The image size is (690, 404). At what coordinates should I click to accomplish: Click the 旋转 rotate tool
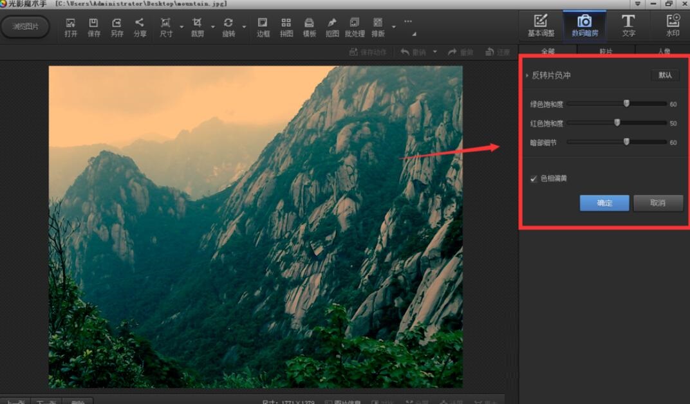pos(228,27)
